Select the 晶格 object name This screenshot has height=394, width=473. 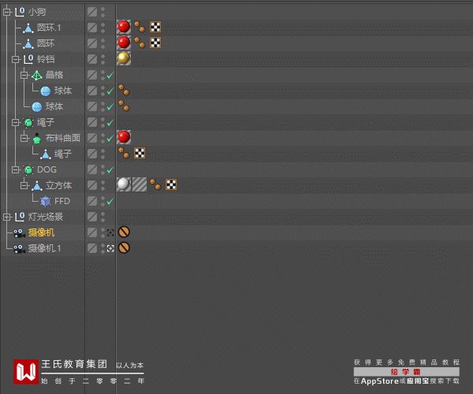(54, 75)
